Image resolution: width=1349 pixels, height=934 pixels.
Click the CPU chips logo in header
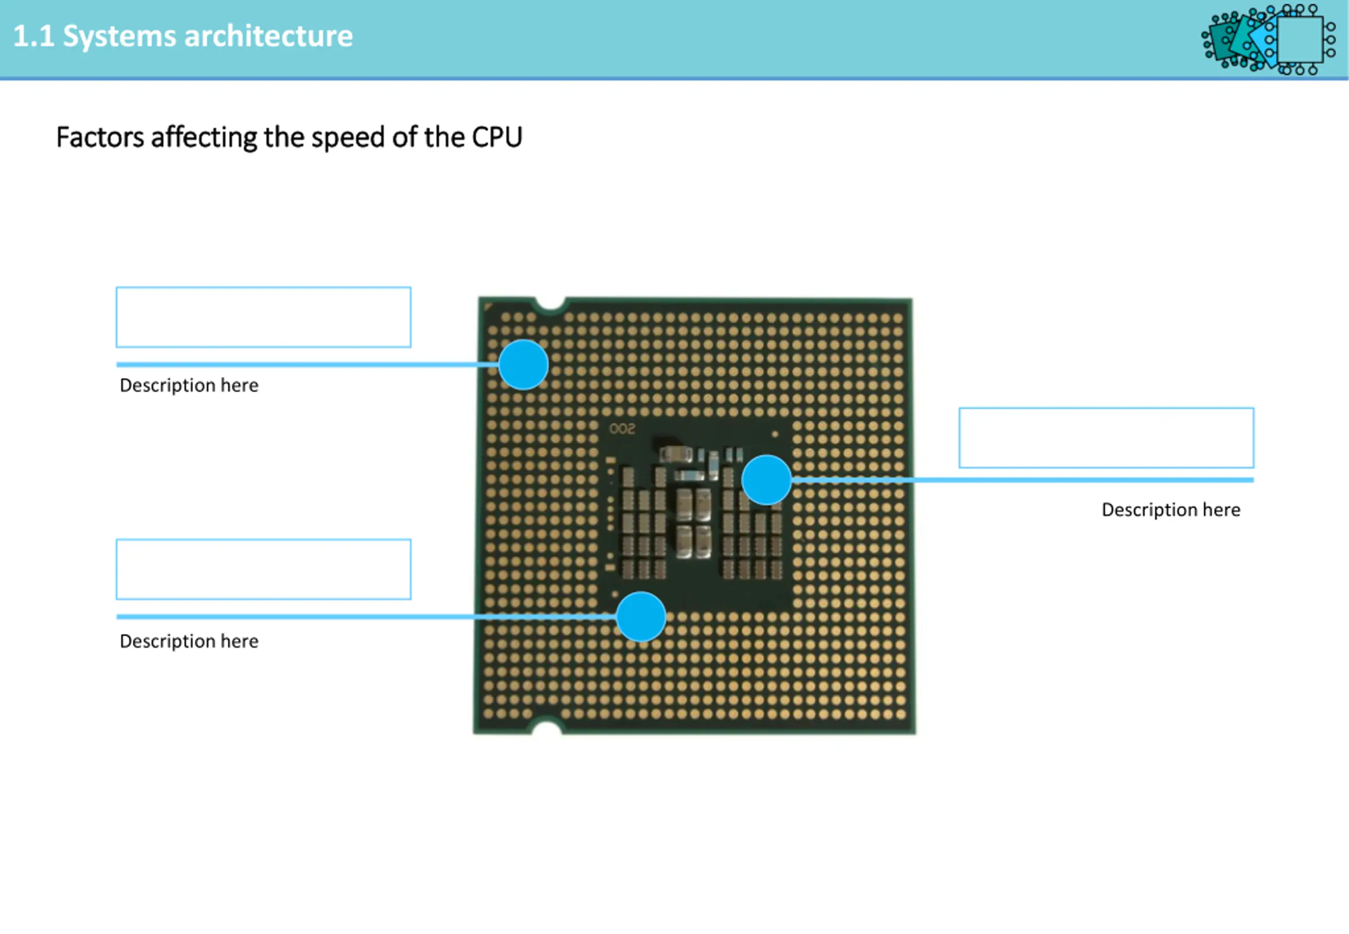(x=1269, y=39)
